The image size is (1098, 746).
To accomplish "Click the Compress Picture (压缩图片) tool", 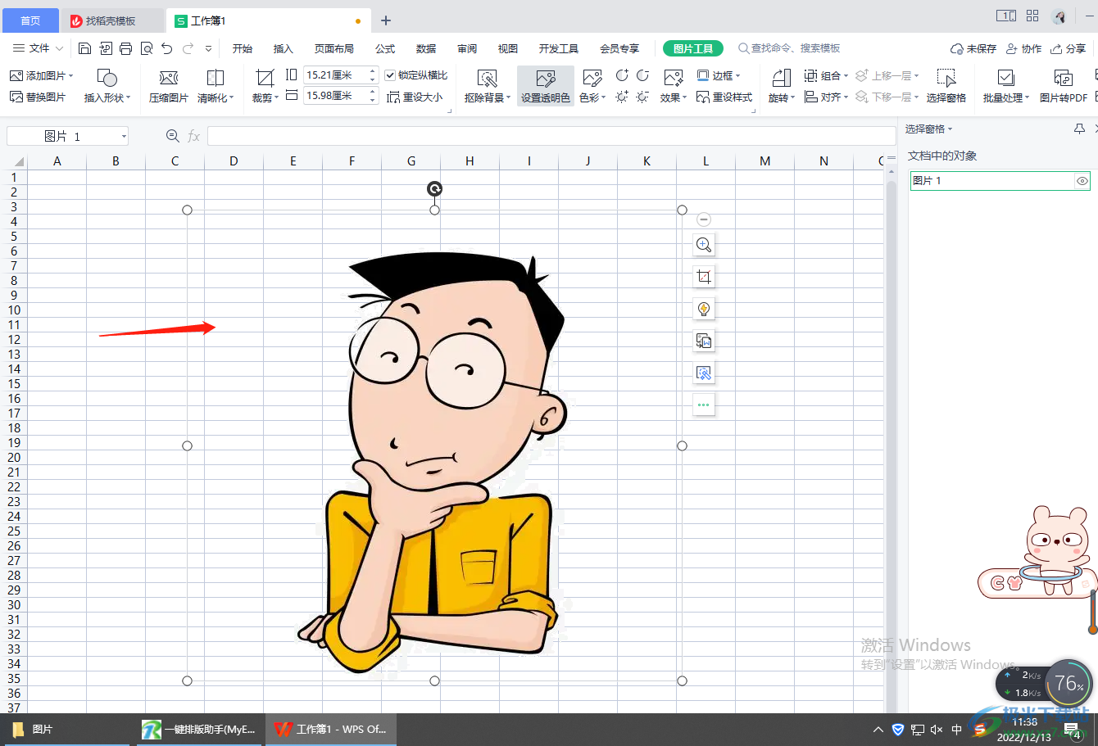I will [169, 86].
